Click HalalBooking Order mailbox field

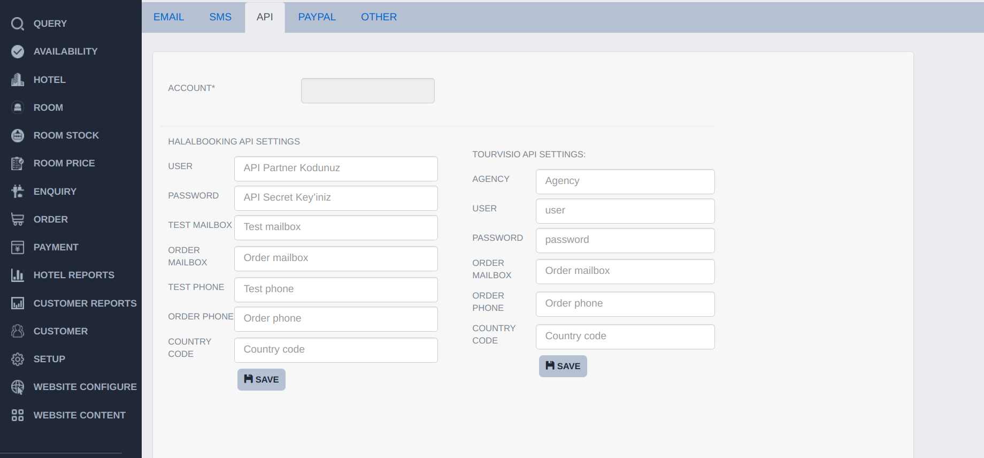336,258
